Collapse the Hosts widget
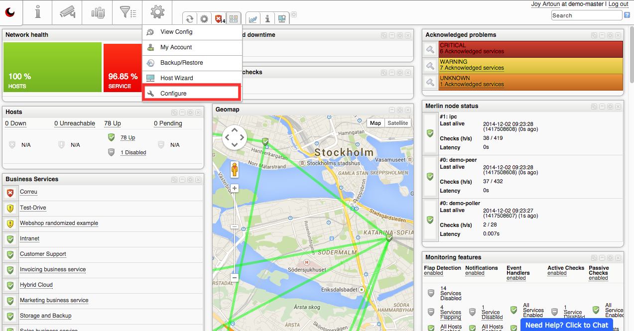 point(182,112)
